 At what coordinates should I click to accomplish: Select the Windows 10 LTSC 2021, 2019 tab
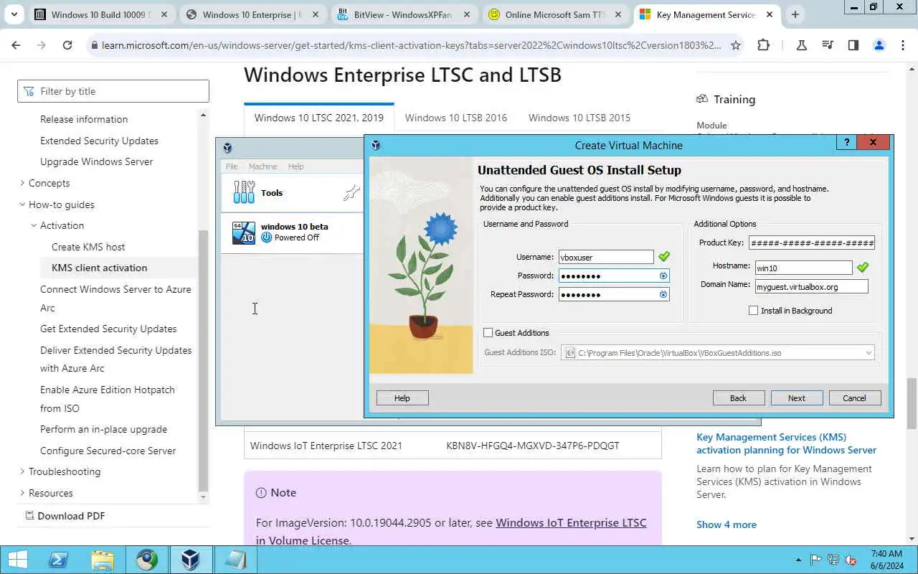click(x=319, y=118)
